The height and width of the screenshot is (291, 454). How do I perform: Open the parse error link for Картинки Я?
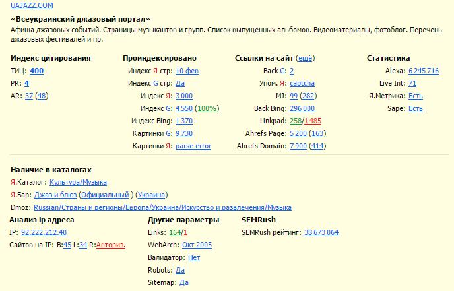click(x=193, y=146)
